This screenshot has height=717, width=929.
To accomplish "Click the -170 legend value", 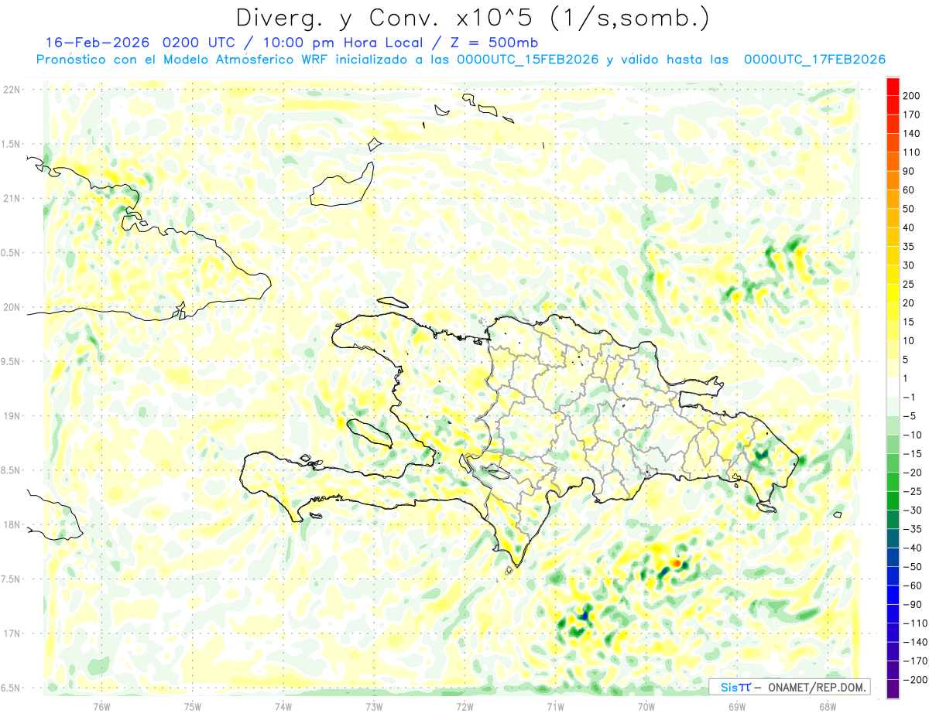I will (x=916, y=661).
